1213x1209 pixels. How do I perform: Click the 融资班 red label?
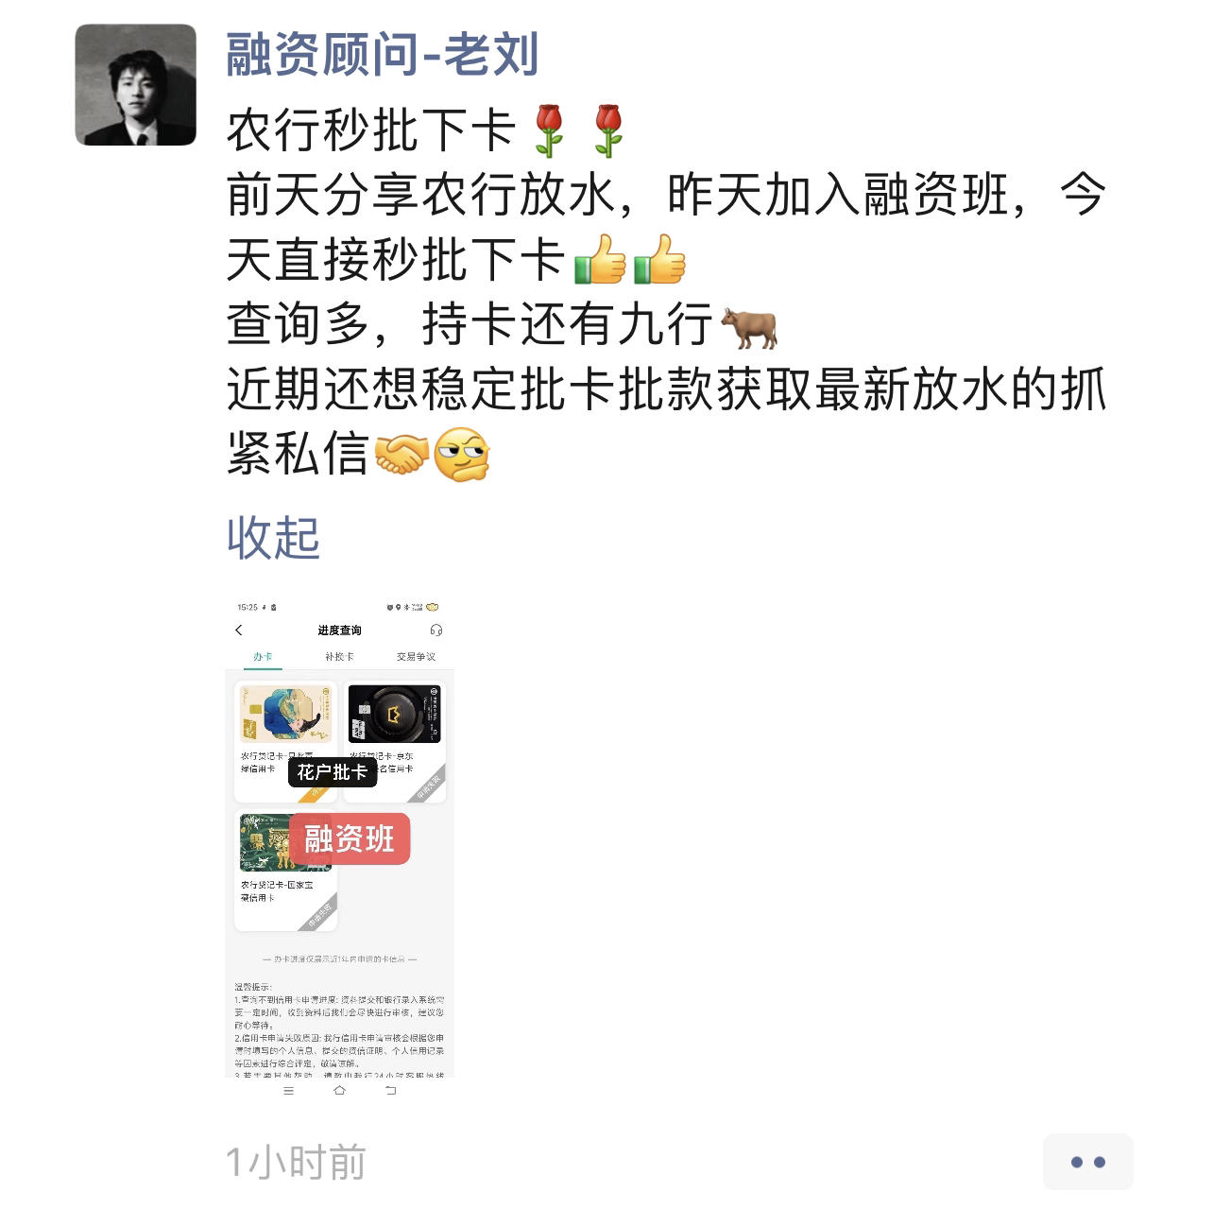click(x=350, y=838)
